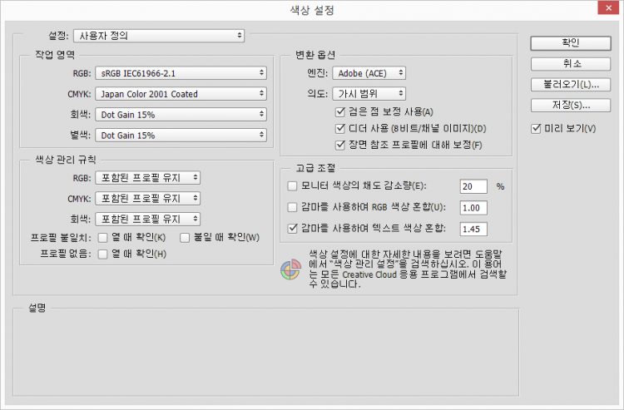Open the 설정 사용자 정의 dropdown
This screenshot has width=624, height=410.
(158, 36)
